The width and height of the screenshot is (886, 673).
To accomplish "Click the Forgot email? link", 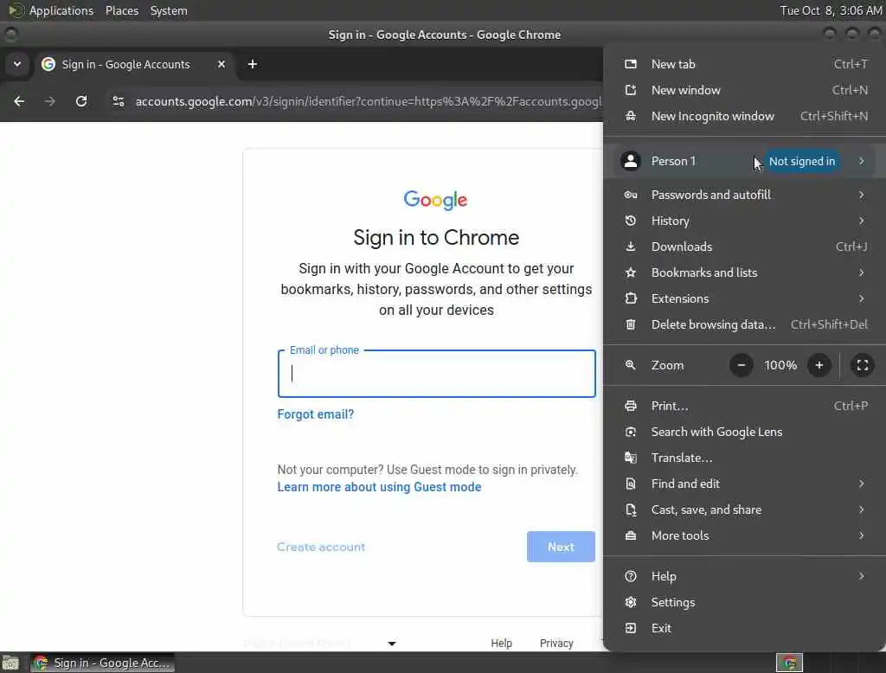I will pyautogui.click(x=315, y=414).
